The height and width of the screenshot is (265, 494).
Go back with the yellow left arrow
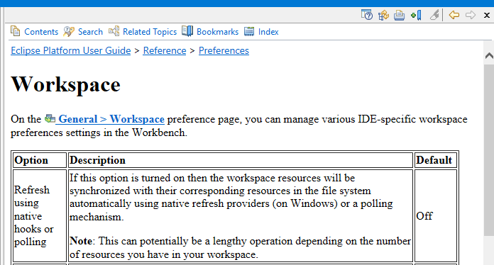tap(454, 15)
